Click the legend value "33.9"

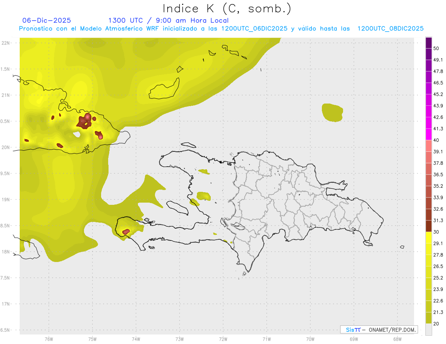coord(438,197)
